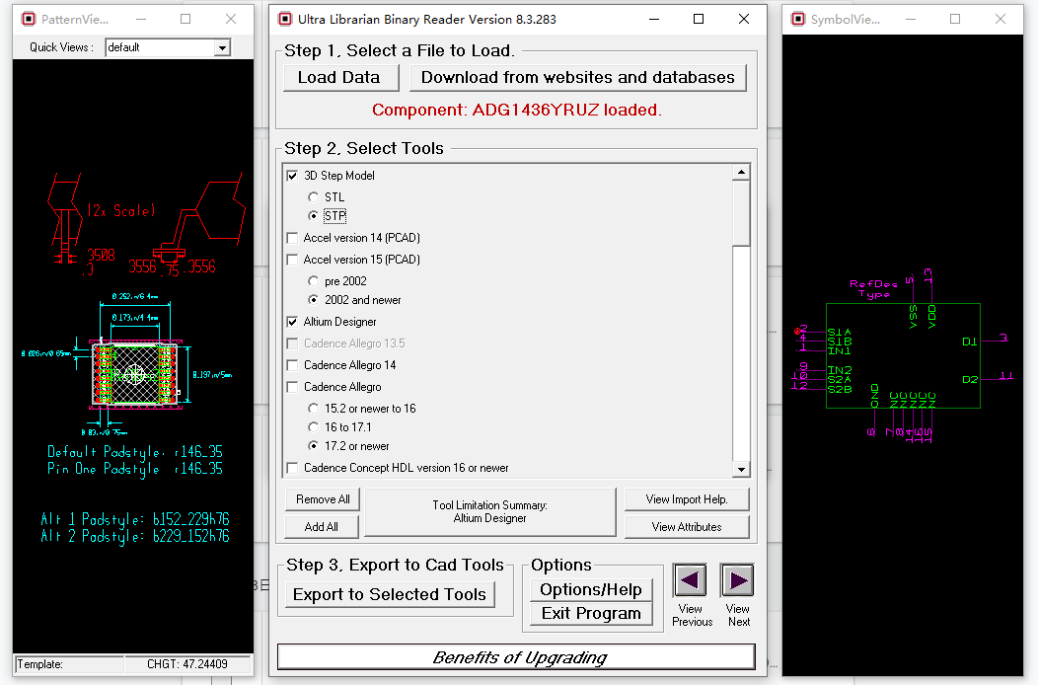Close the PatternViewer window

click(231, 19)
